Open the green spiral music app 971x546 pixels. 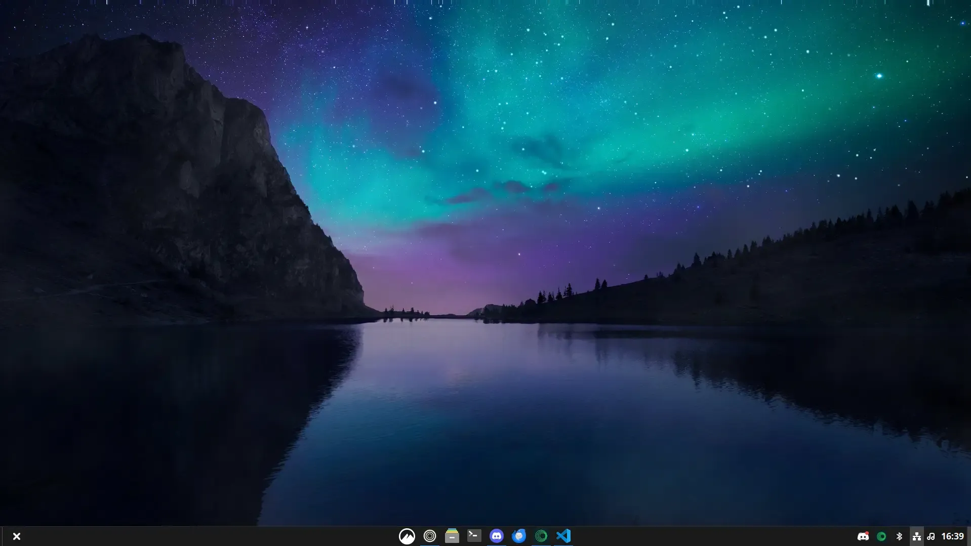pyautogui.click(x=541, y=536)
